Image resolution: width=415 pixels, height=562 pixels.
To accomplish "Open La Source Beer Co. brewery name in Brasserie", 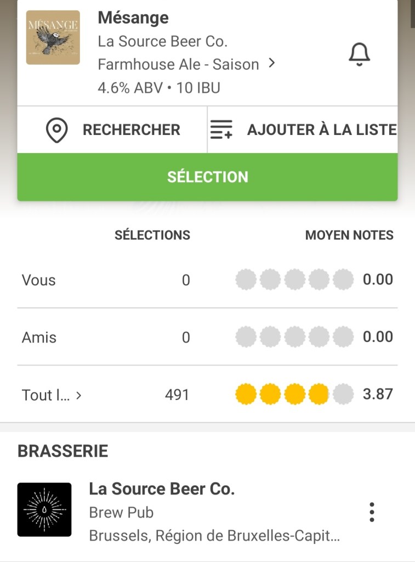I will tap(162, 489).
